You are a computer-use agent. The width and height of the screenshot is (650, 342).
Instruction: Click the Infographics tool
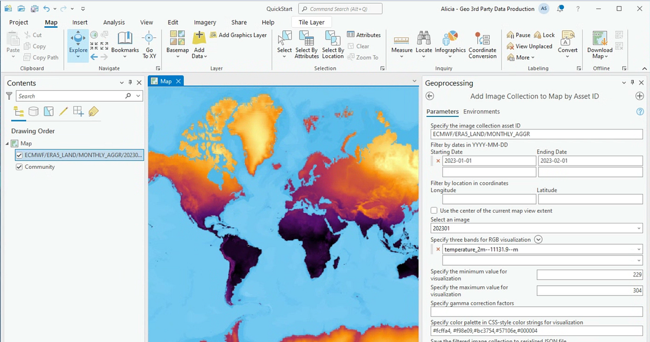click(450, 44)
